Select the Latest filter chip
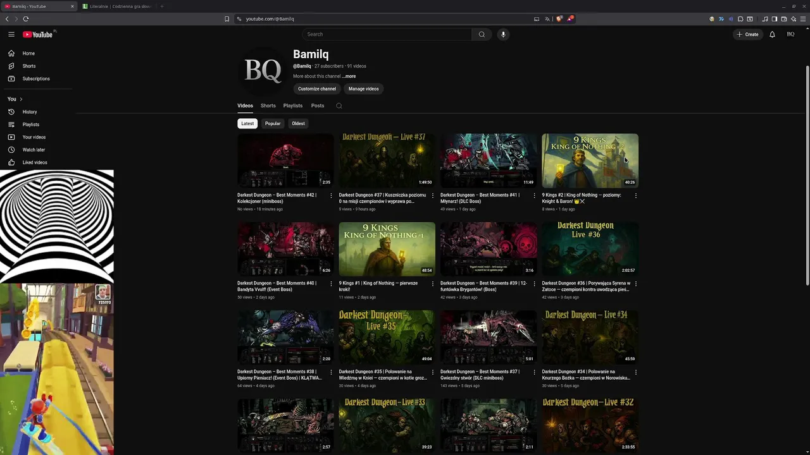The height and width of the screenshot is (455, 810). tap(247, 123)
